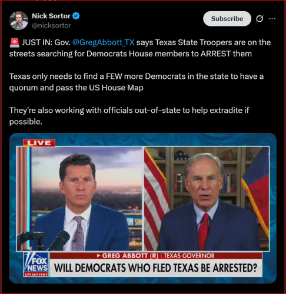Click the red LIVE badge on video
The width and height of the screenshot is (286, 294).
[x=39, y=143]
